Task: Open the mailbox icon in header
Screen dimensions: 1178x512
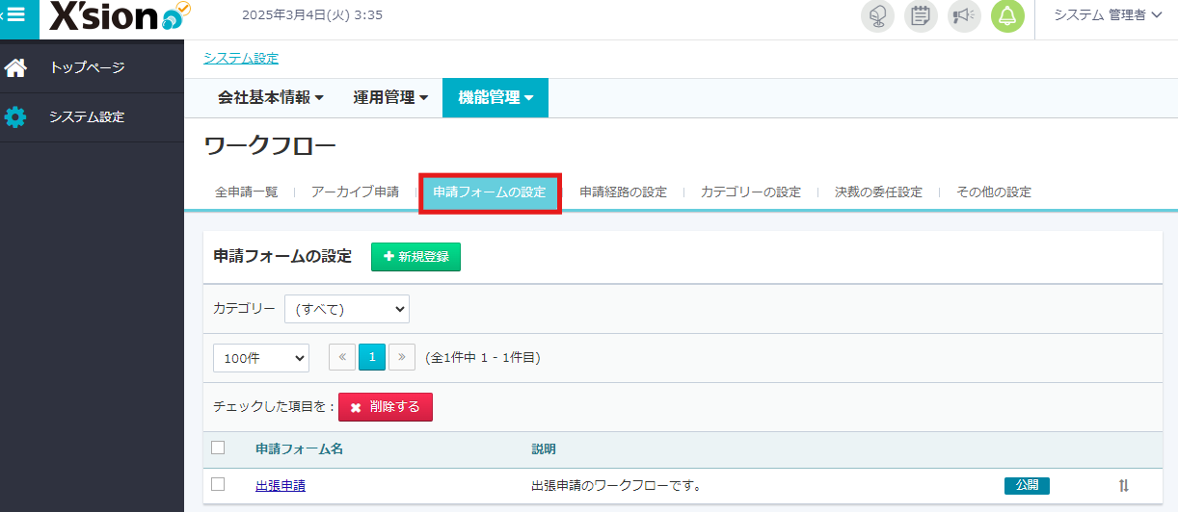Action: tap(877, 16)
